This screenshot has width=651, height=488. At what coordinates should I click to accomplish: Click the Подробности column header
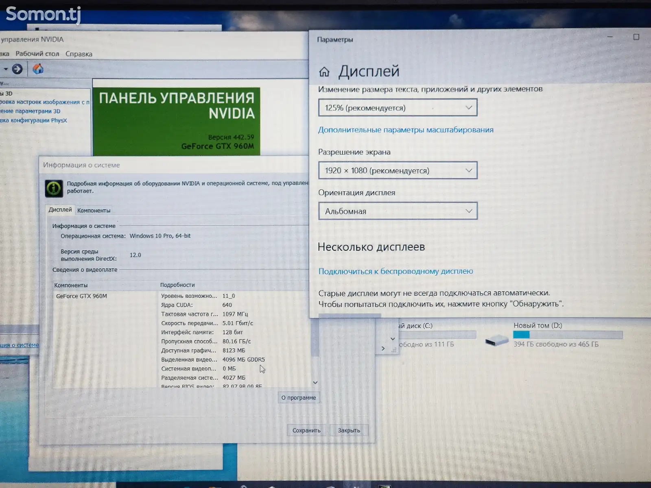pos(177,285)
